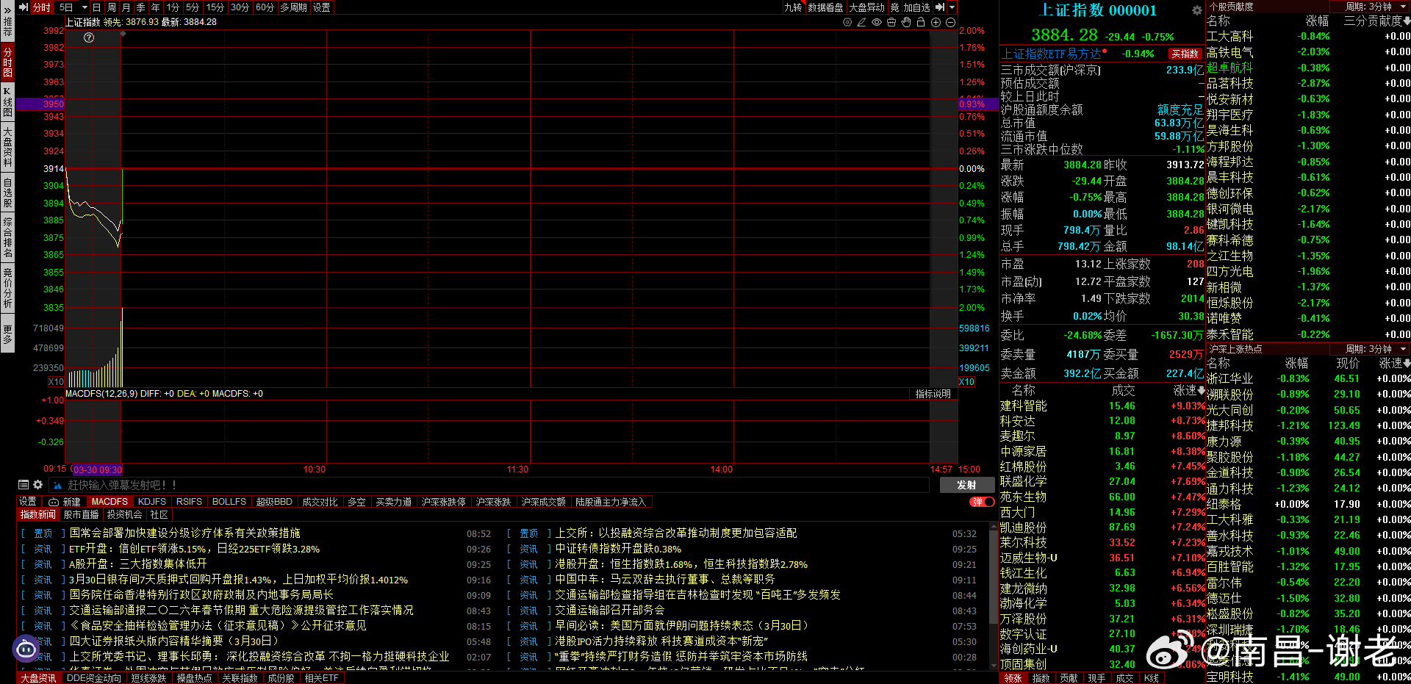Open 大盘异动 panel
Screen dimensions: 1411x684
(x=867, y=7)
